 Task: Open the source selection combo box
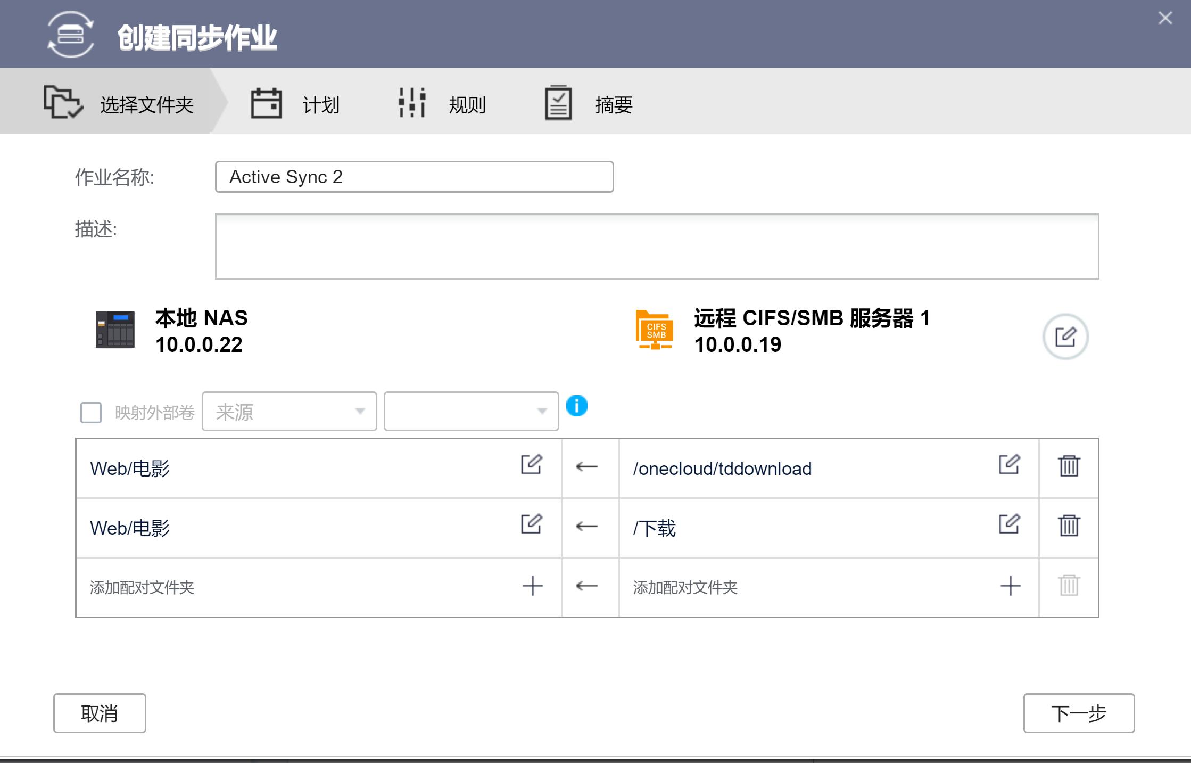[x=289, y=411]
